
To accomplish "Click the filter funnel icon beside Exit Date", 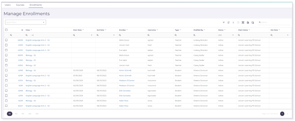I will pos(279,30).
